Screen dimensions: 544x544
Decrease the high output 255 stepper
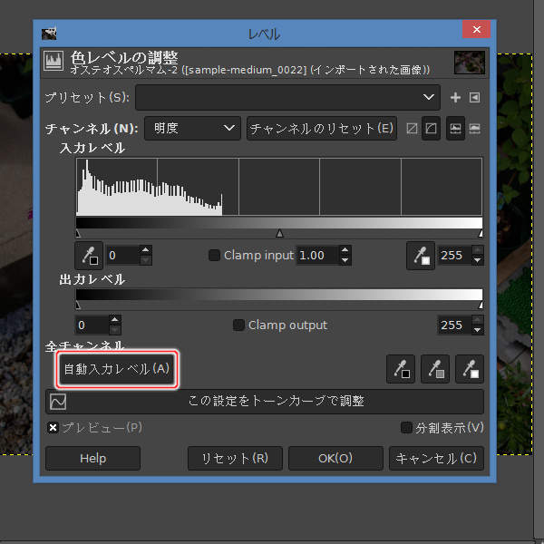point(478,330)
